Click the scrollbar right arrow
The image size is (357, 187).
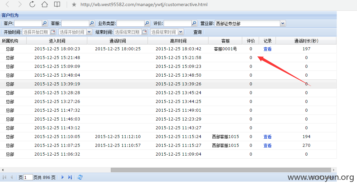pos(333,170)
